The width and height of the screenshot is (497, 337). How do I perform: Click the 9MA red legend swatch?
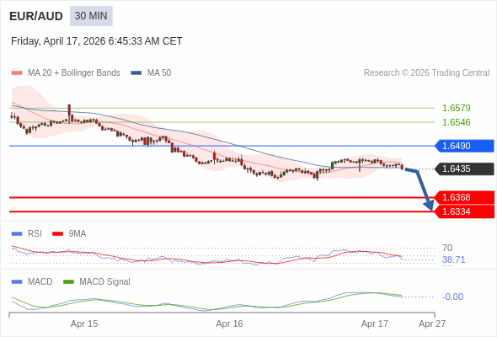point(57,234)
